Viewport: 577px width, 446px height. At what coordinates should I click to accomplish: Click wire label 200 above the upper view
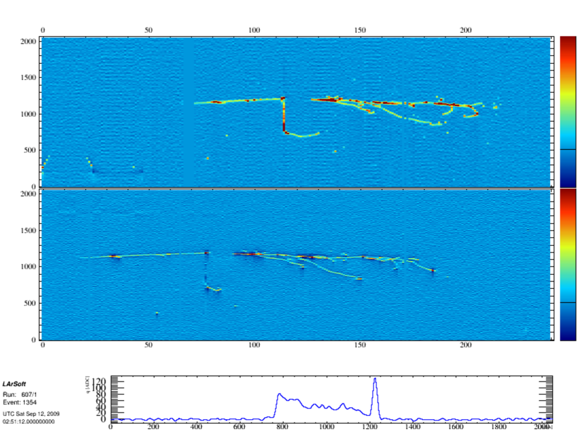pos(466,30)
